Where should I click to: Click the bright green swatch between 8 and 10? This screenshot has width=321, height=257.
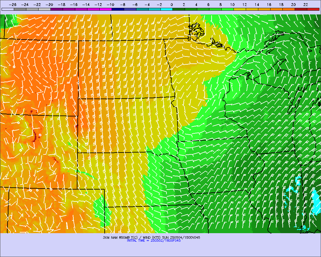pos(228,9)
